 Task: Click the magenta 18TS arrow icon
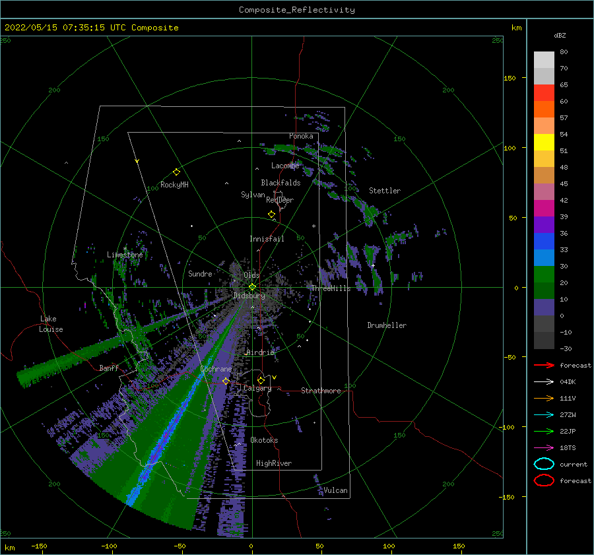pos(544,448)
